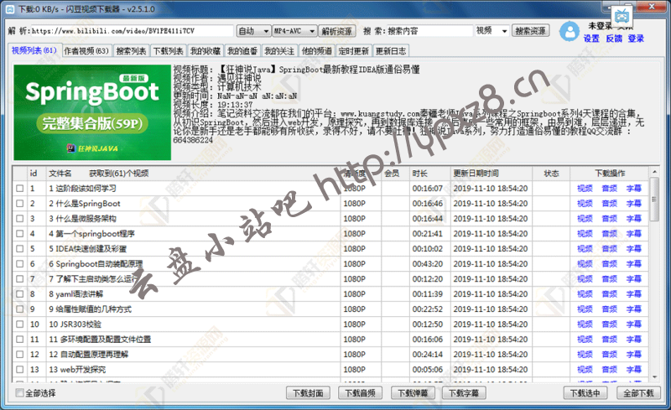This screenshot has width=671, height=410.
Task: Click 字幕 link for row 11
Action: point(634,339)
